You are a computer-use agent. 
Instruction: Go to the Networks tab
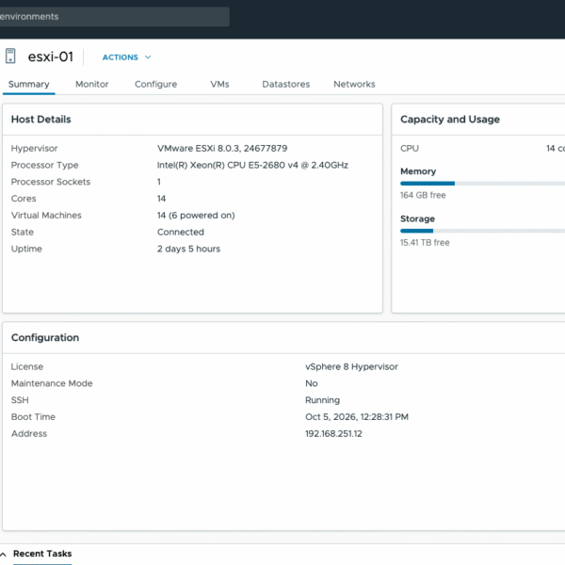click(354, 85)
